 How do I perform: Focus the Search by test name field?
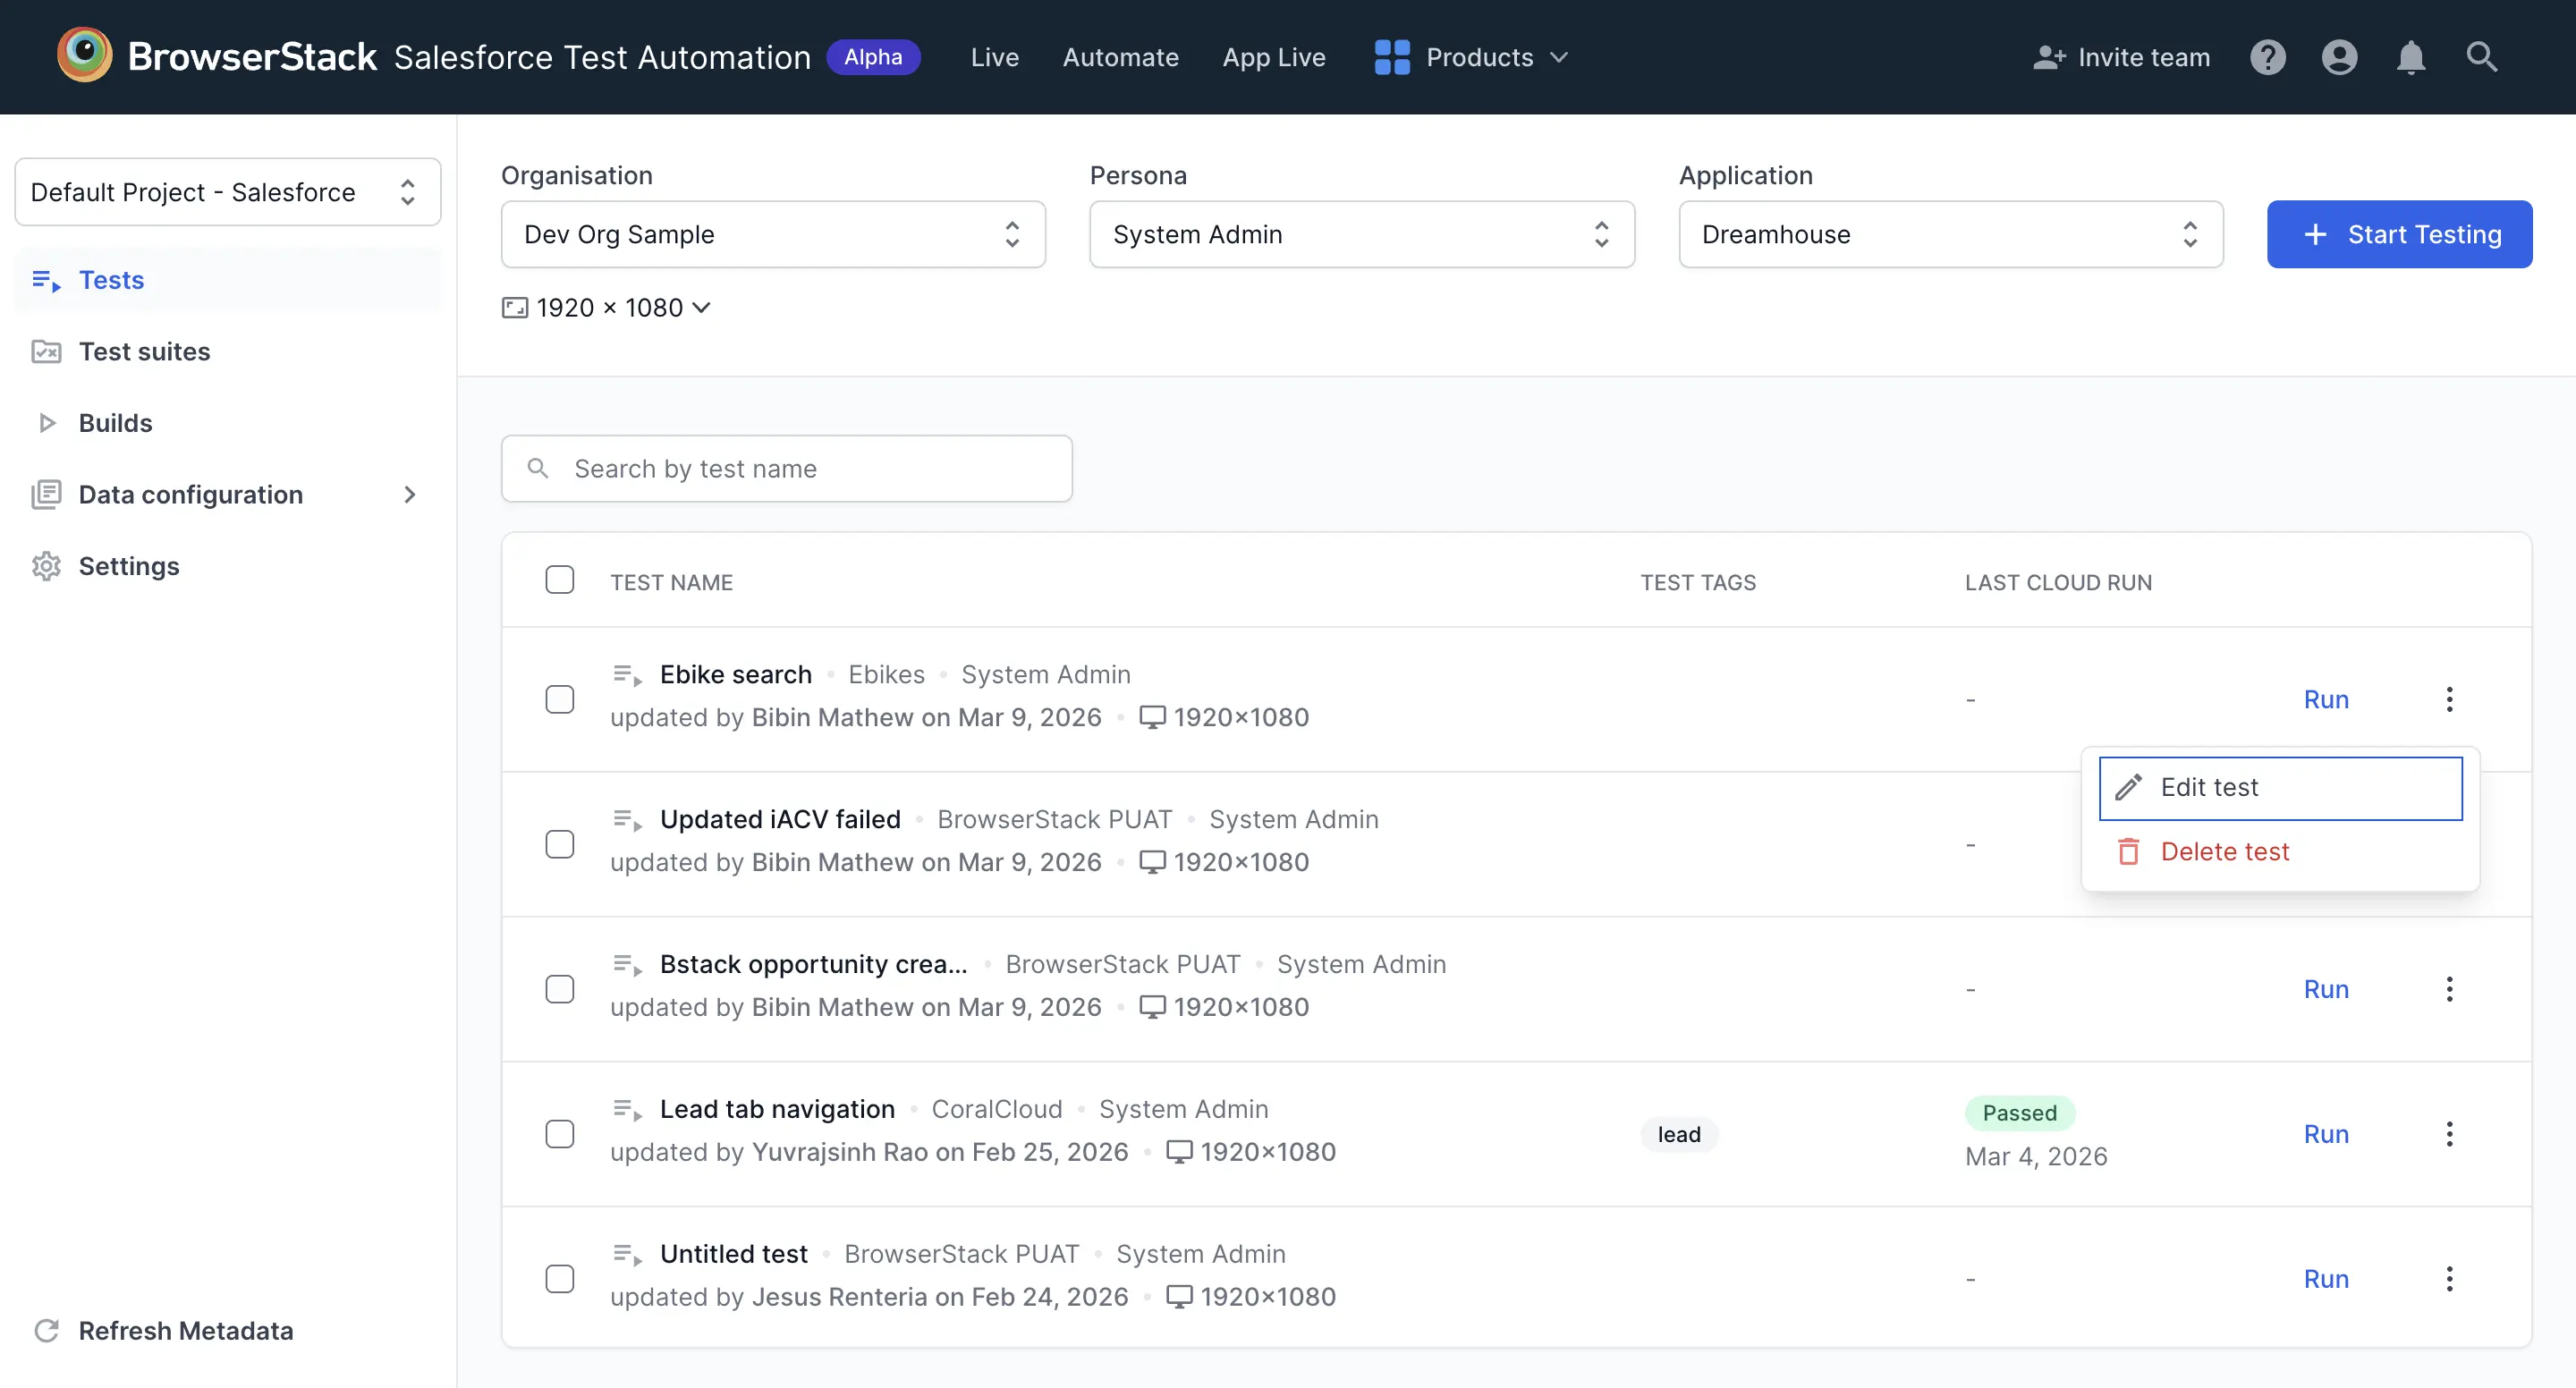(x=786, y=468)
